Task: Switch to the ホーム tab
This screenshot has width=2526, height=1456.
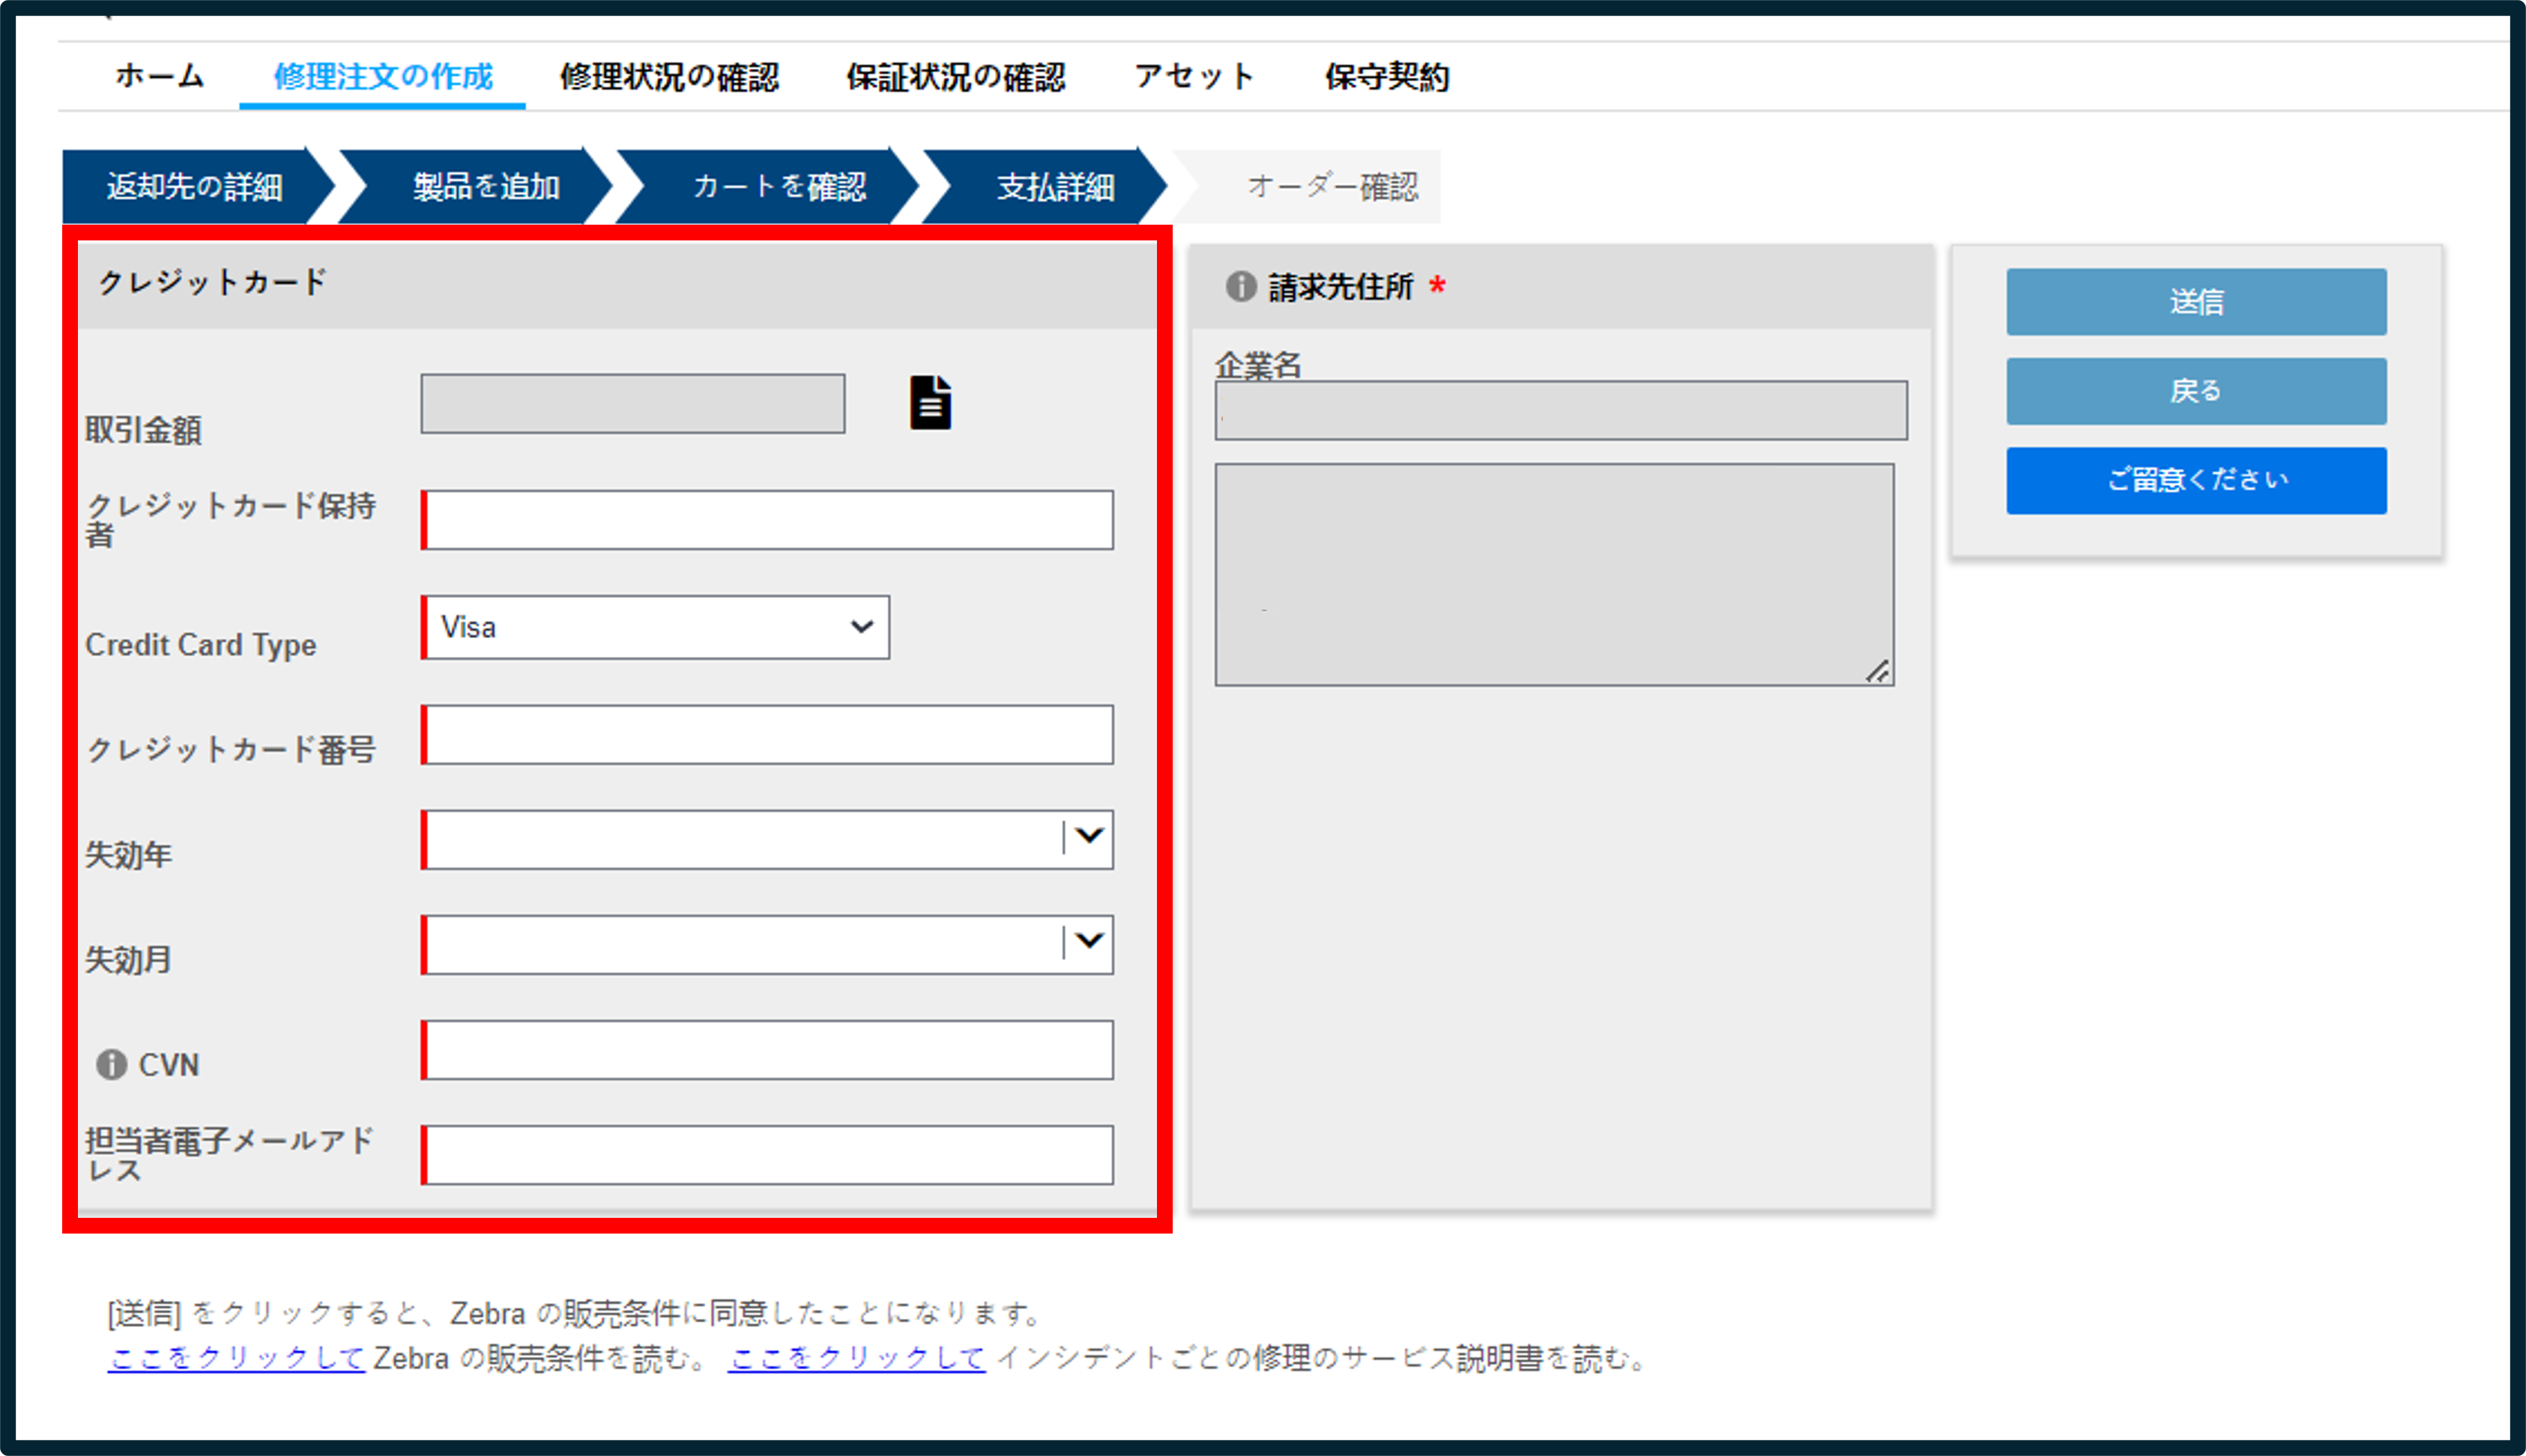Action: [159, 77]
